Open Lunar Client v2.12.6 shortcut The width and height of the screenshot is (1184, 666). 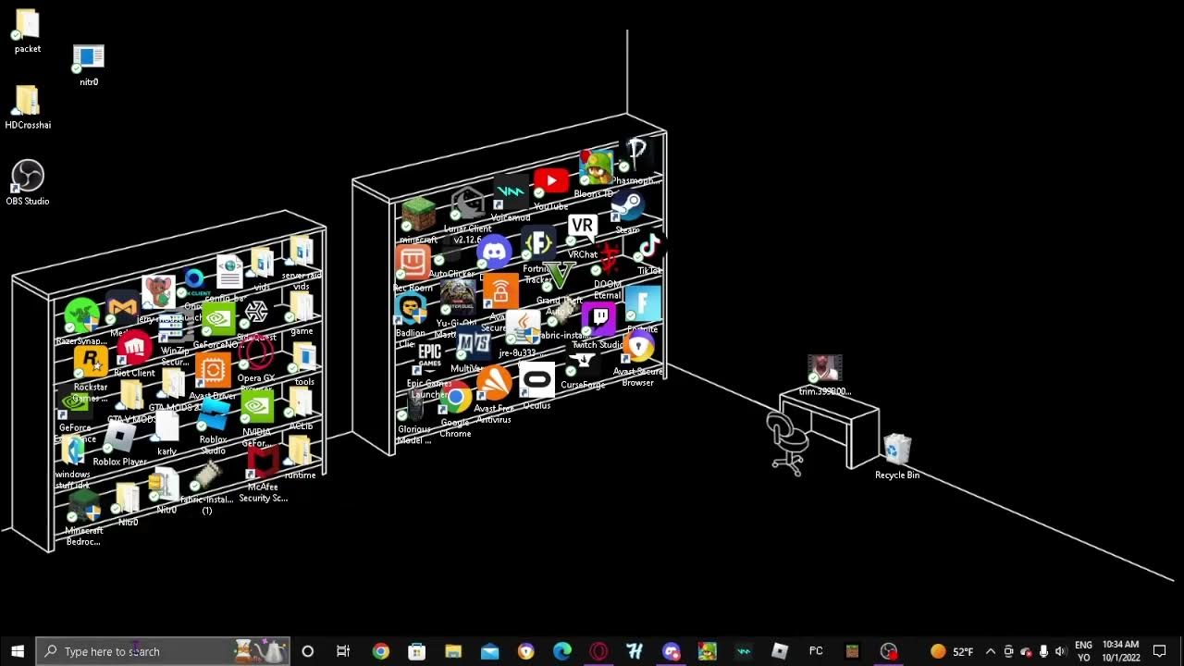pos(467,215)
